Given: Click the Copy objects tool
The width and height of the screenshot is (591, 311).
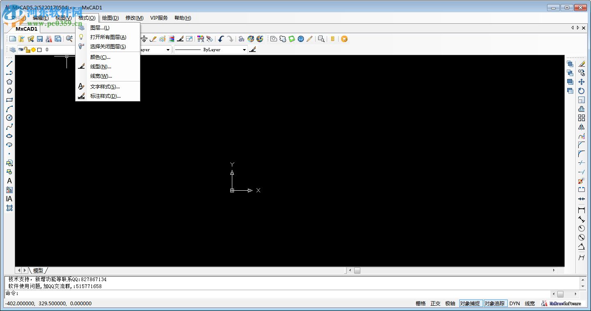Looking at the screenshot, I should 582,73.
